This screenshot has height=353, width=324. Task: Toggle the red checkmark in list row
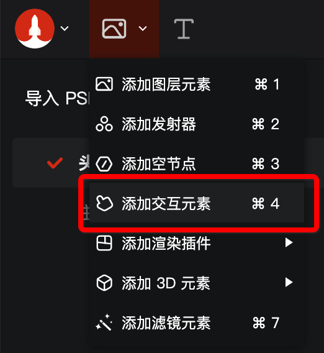[x=55, y=163]
